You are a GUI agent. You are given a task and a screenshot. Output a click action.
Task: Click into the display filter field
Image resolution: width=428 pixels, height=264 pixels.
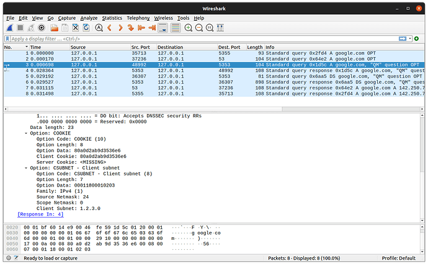(204, 38)
